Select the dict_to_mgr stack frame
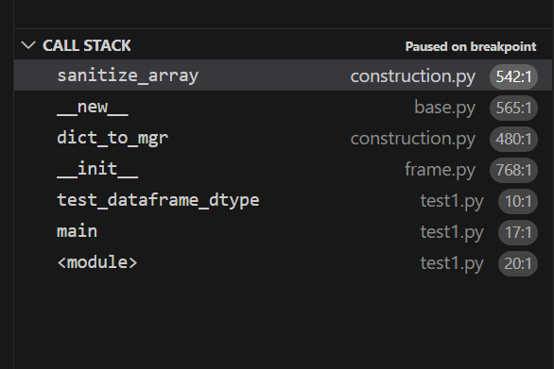The height and width of the screenshot is (369, 554). [x=283, y=138]
